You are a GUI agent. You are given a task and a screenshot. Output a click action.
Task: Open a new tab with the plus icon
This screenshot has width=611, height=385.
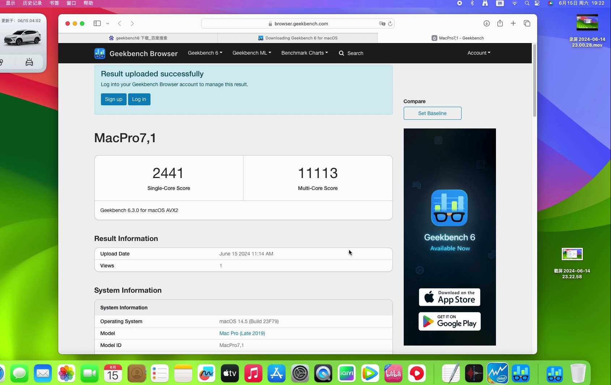pyautogui.click(x=513, y=23)
